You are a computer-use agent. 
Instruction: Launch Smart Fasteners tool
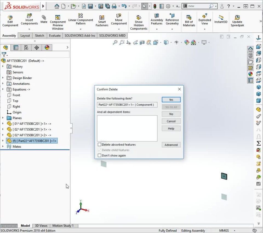(x=102, y=21)
